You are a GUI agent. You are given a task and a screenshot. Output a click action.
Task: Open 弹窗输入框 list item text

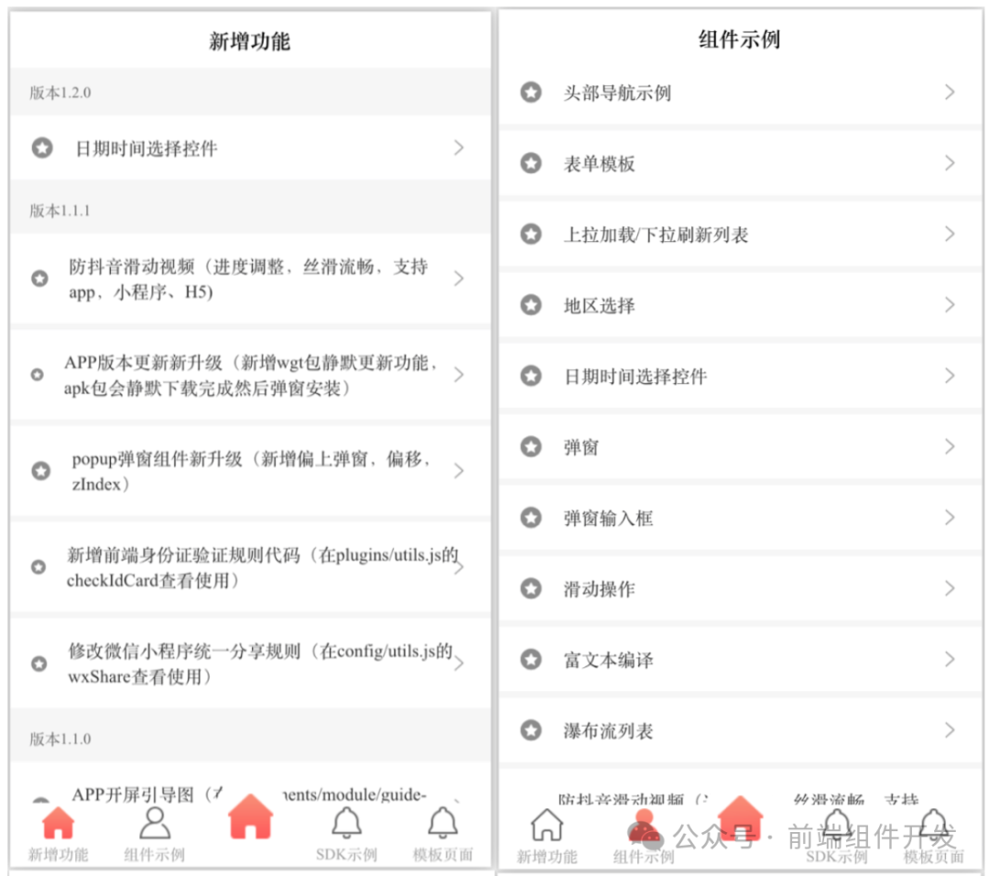608,518
